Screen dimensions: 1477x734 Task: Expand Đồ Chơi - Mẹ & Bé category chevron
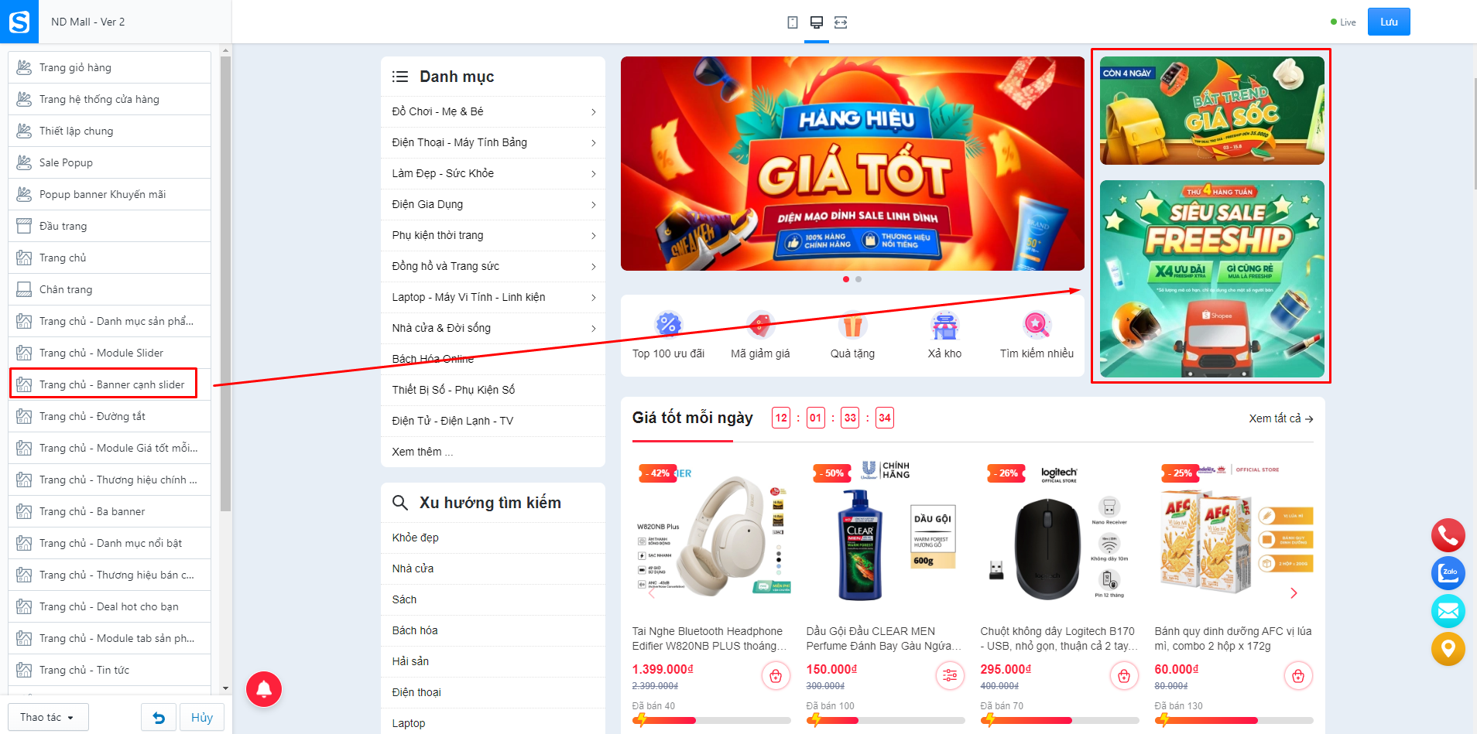[x=594, y=112]
